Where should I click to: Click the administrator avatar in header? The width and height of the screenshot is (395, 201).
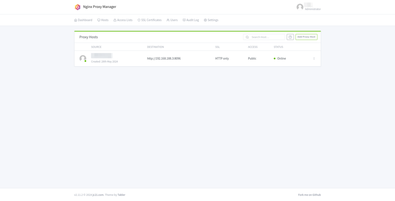(300, 7)
